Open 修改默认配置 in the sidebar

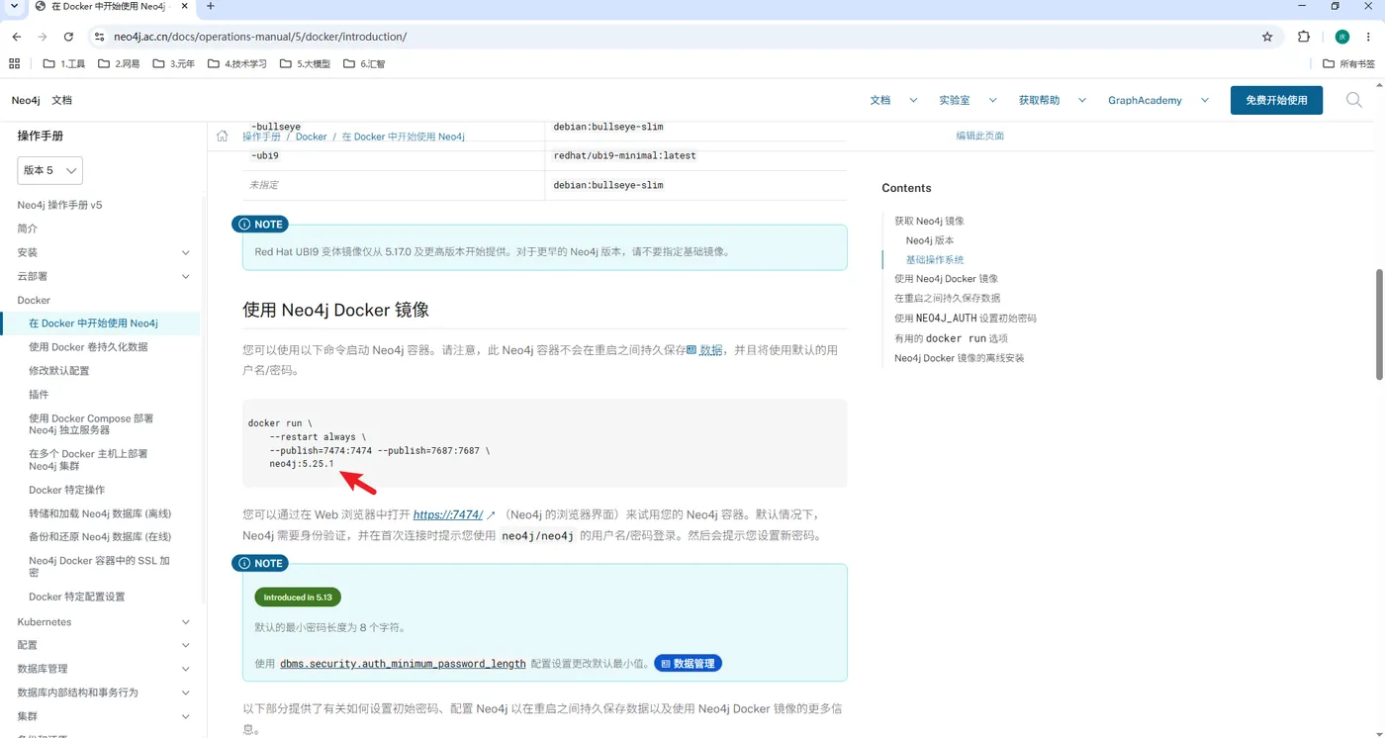point(58,371)
